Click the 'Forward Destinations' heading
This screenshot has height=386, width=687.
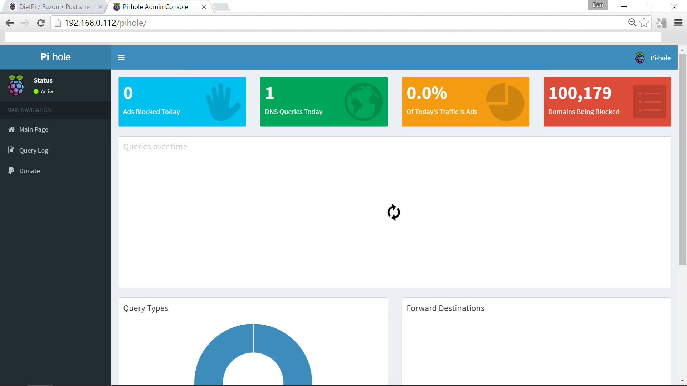click(x=445, y=308)
